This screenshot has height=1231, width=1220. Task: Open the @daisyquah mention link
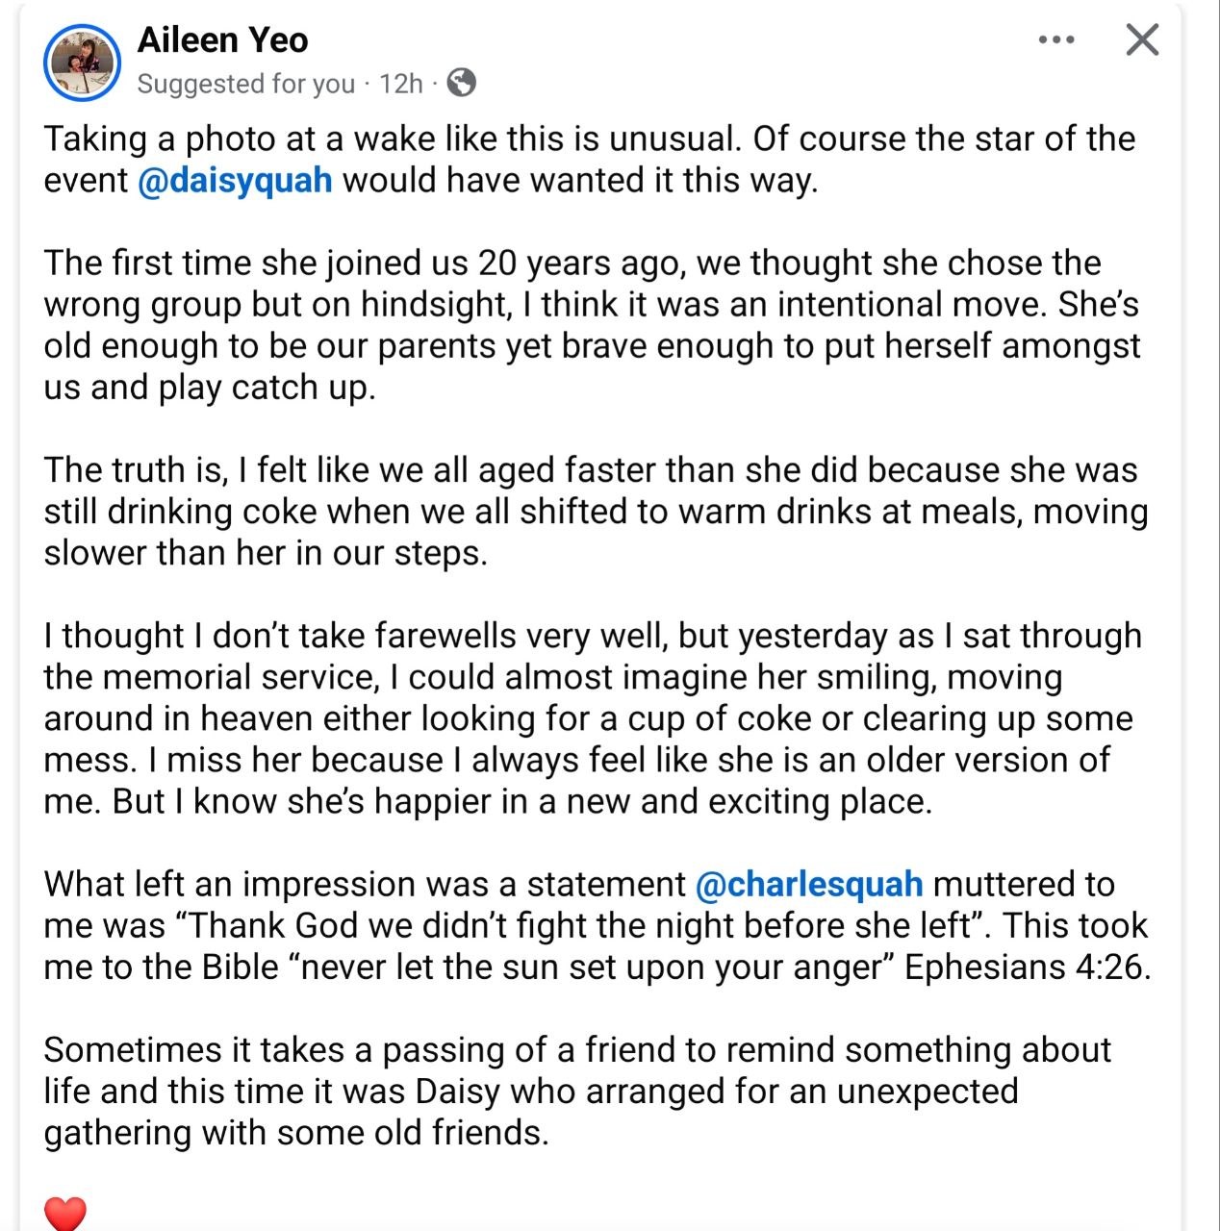coord(236,181)
